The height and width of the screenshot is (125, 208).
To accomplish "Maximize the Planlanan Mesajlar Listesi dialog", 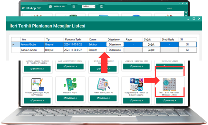I will tap(194, 19).
